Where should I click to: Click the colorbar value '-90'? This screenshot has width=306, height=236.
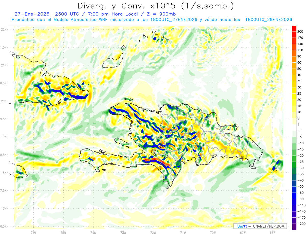click(x=300, y=199)
